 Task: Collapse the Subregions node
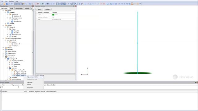pos(3,57)
